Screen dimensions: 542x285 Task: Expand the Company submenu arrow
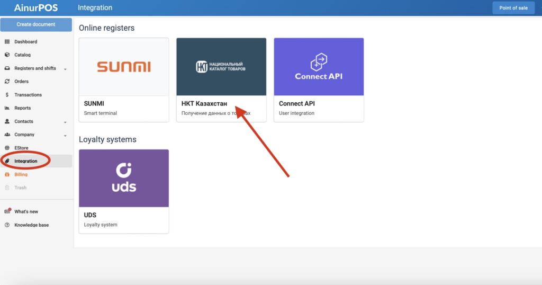65,135
